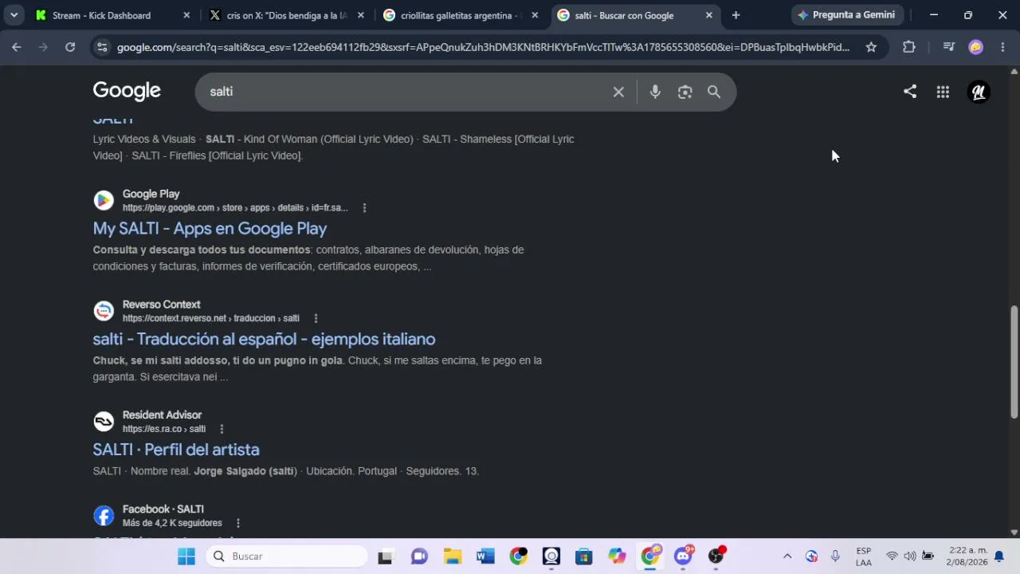Image resolution: width=1020 pixels, height=574 pixels.
Task: Open the browser extensions puzzle icon
Action: pos(909,47)
